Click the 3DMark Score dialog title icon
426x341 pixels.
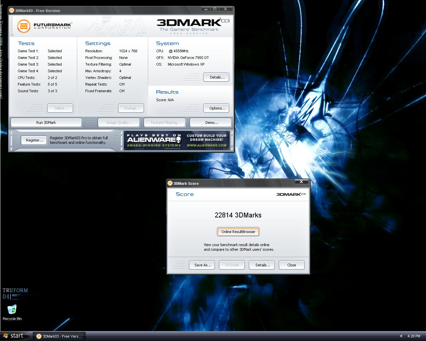tap(170, 183)
